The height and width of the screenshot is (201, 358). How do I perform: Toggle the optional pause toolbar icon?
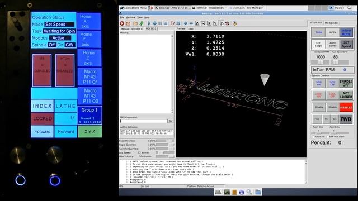pos(178,23)
